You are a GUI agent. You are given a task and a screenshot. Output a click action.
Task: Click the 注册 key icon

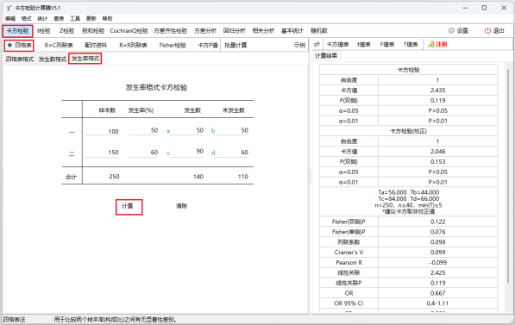coord(430,44)
